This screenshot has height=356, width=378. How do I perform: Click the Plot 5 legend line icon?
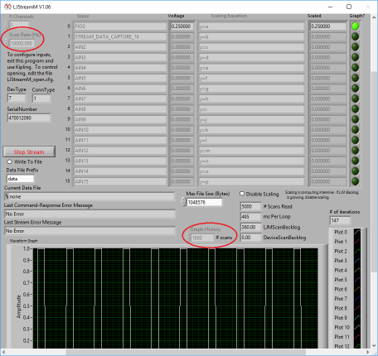tap(357, 280)
